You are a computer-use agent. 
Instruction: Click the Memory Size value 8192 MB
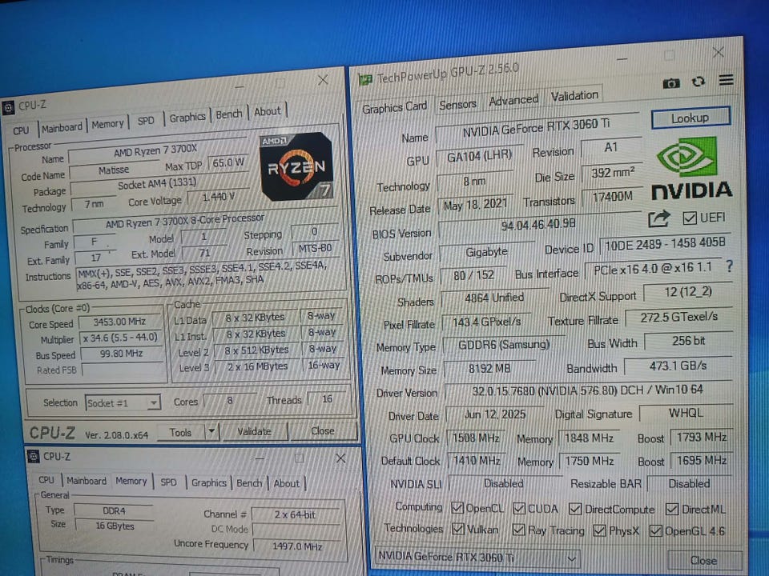point(489,368)
